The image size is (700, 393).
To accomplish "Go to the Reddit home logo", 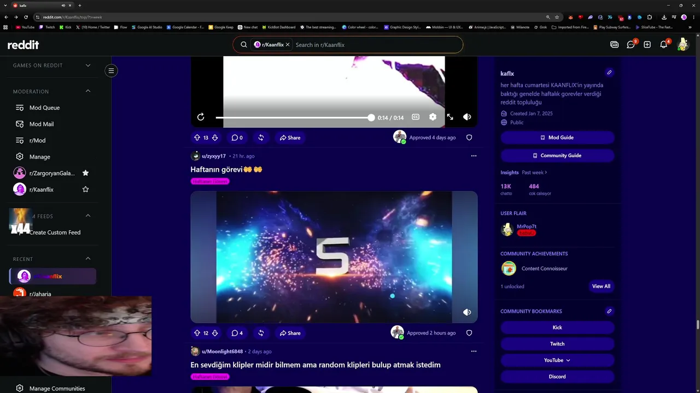I will [23, 45].
